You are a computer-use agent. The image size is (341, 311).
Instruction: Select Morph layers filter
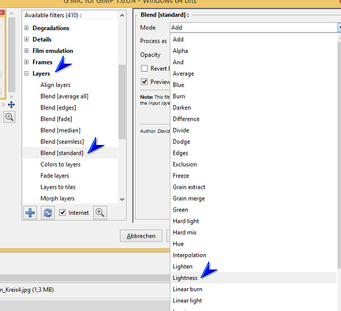[x=57, y=198]
